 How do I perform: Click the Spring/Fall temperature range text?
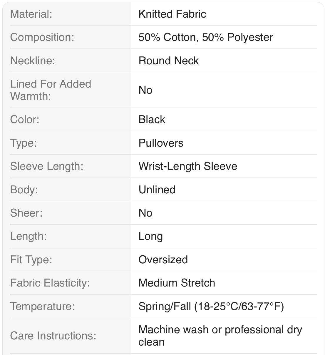[211, 307]
